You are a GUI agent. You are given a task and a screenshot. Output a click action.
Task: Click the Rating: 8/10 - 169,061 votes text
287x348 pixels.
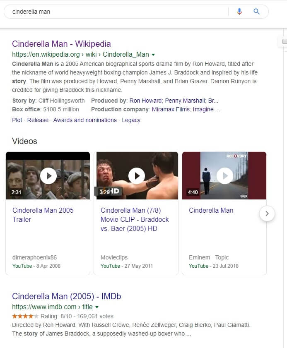coord(77,316)
